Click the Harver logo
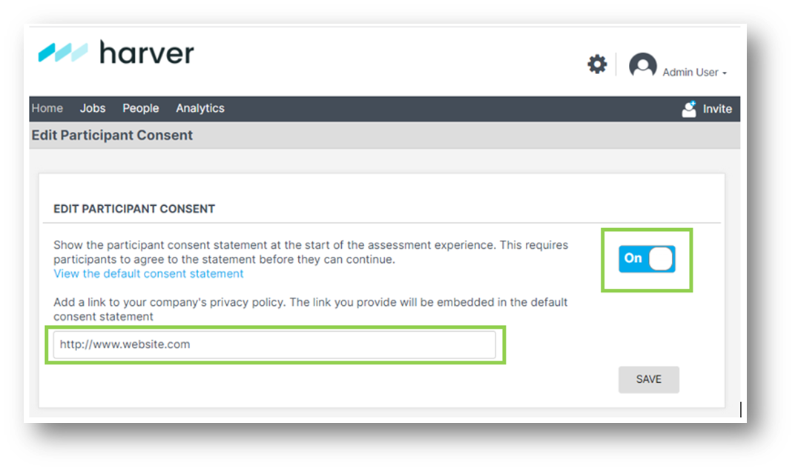The width and height of the screenshot is (795, 471). [x=116, y=53]
